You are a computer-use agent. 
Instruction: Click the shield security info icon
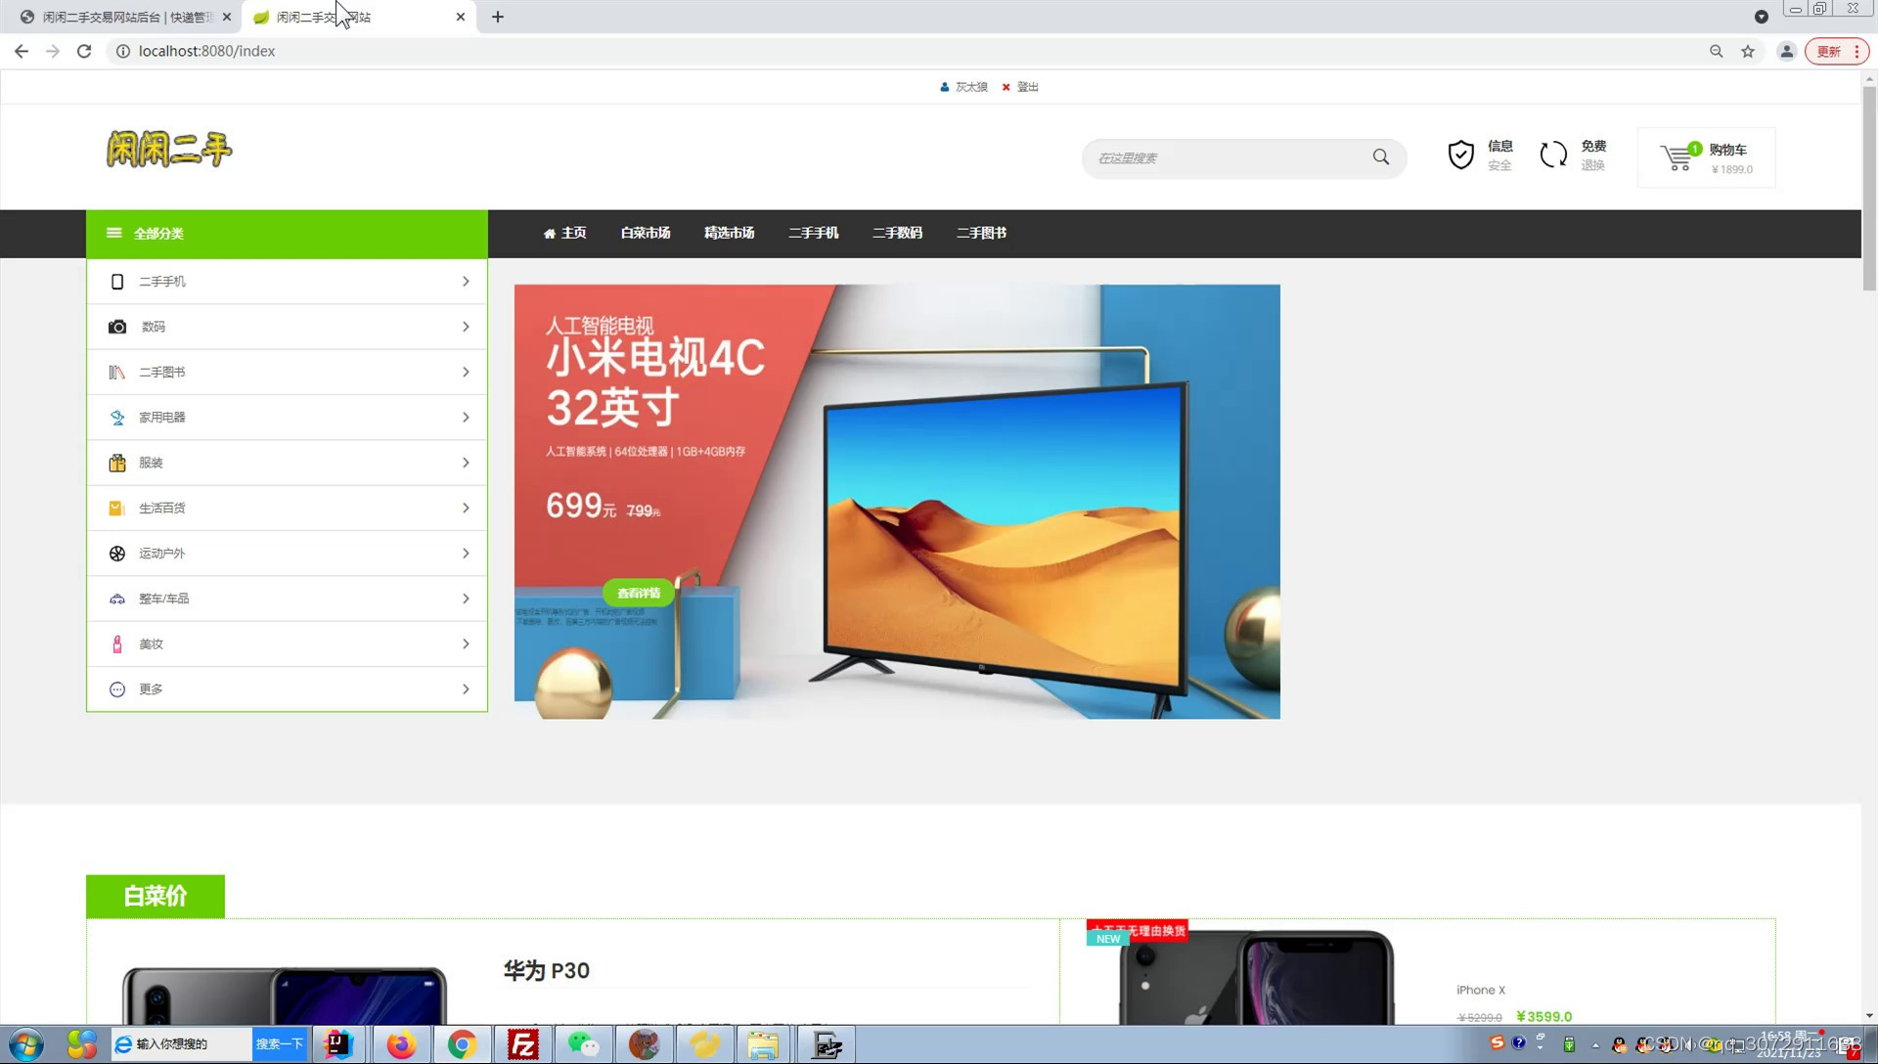click(1460, 155)
